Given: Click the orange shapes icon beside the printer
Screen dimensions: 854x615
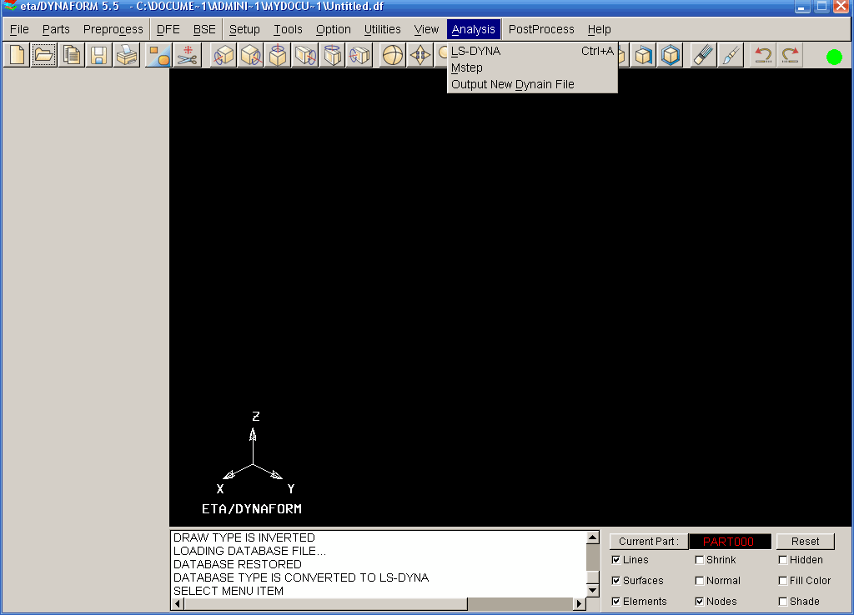Looking at the screenshot, I should point(159,56).
